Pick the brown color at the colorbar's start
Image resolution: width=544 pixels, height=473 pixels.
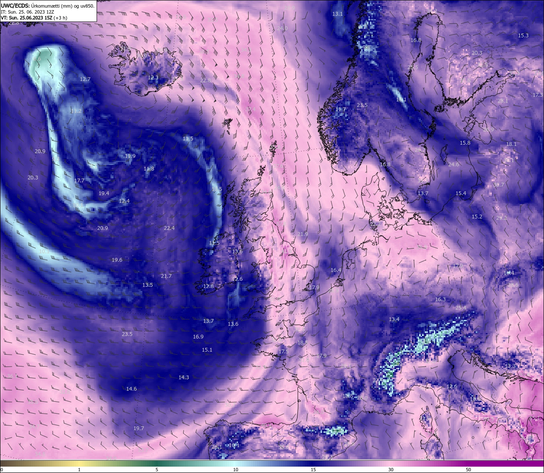(x=3, y=463)
